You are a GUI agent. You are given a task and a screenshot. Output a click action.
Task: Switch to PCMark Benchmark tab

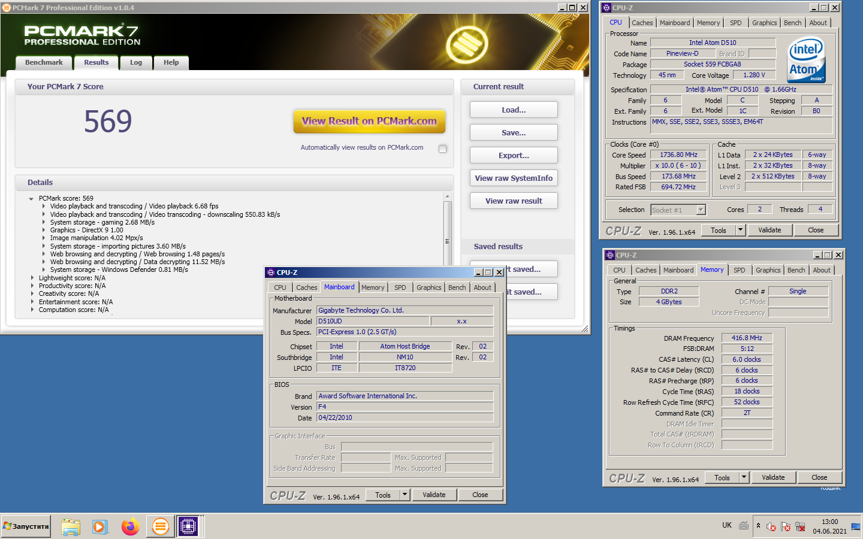pos(44,62)
